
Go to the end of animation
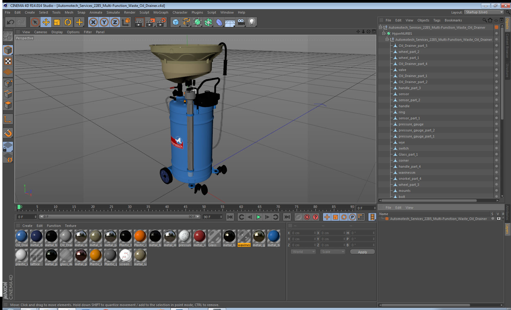click(x=287, y=217)
